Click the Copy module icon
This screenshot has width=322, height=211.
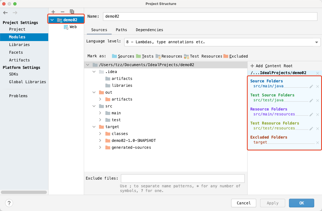(72, 12)
